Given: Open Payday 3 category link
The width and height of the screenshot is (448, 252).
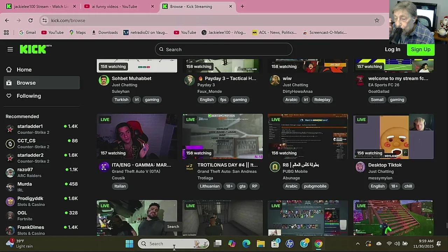Looking at the screenshot, I should coord(206,85).
